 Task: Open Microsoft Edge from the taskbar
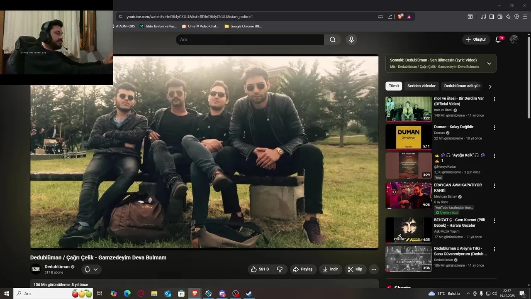tap(127, 294)
